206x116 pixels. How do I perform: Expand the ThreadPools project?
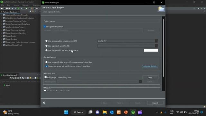point(1,36)
